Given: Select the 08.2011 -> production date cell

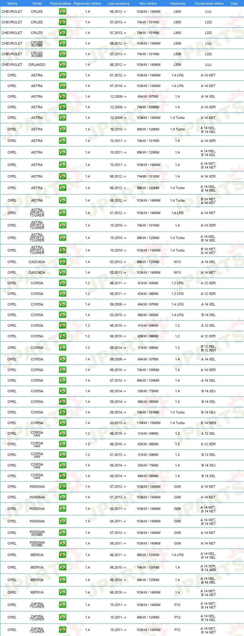Looking at the screenshot, I should (118, 294).
